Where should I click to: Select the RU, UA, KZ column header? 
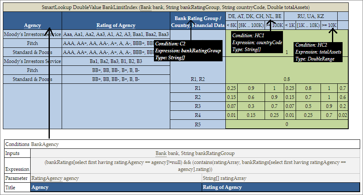click(x=310, y=16)
